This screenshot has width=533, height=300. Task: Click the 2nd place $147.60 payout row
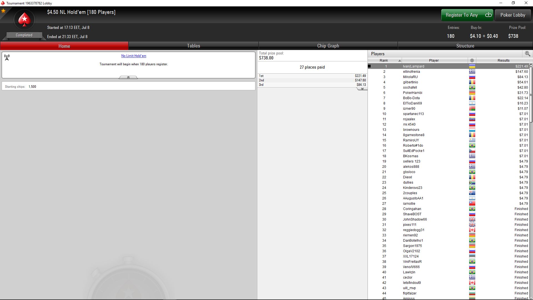click(312, 80)
